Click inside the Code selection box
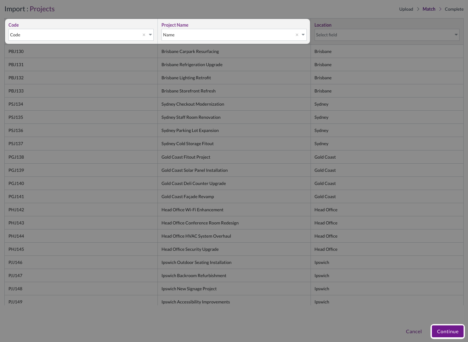The width and height of the screenshot is (468, 342). (x=74, y=35)
